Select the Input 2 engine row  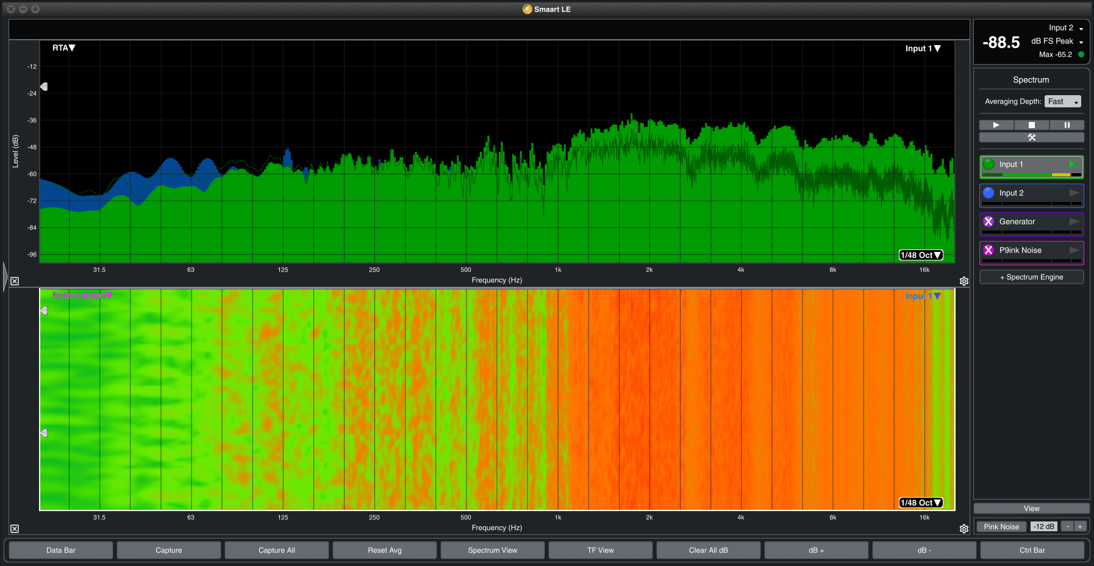(x=1032, y=196)
